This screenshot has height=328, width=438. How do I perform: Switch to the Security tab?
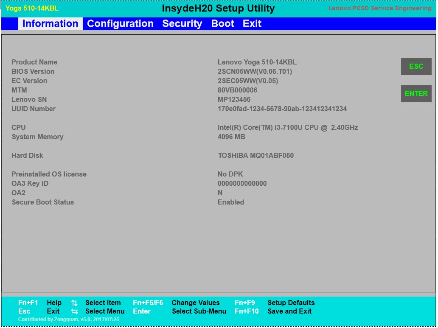click(x=182, y=24)
